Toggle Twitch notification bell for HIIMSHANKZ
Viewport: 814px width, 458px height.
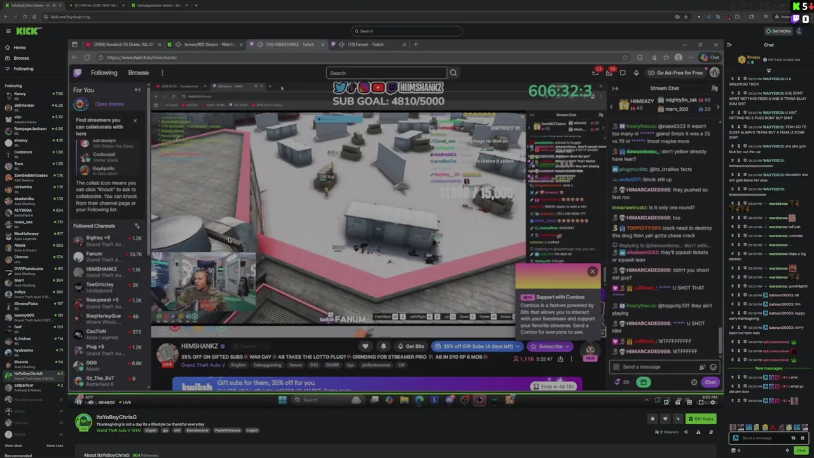tap(383, 347)
